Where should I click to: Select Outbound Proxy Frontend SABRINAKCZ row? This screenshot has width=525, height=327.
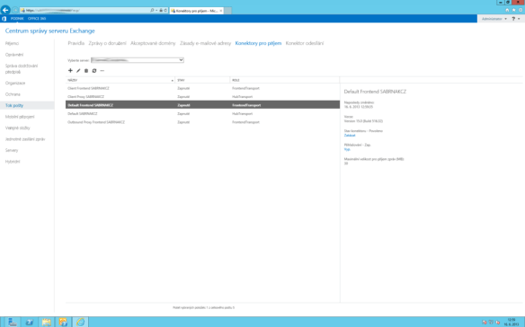click(202, 122)
